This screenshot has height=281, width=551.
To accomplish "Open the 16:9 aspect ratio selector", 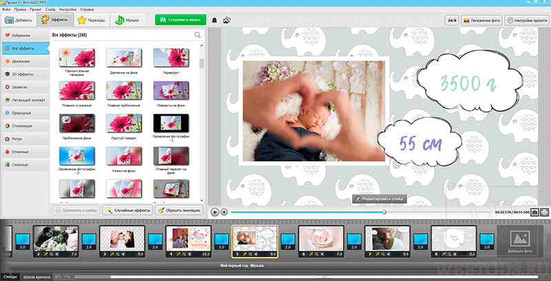I will click(x=452, y=21).
